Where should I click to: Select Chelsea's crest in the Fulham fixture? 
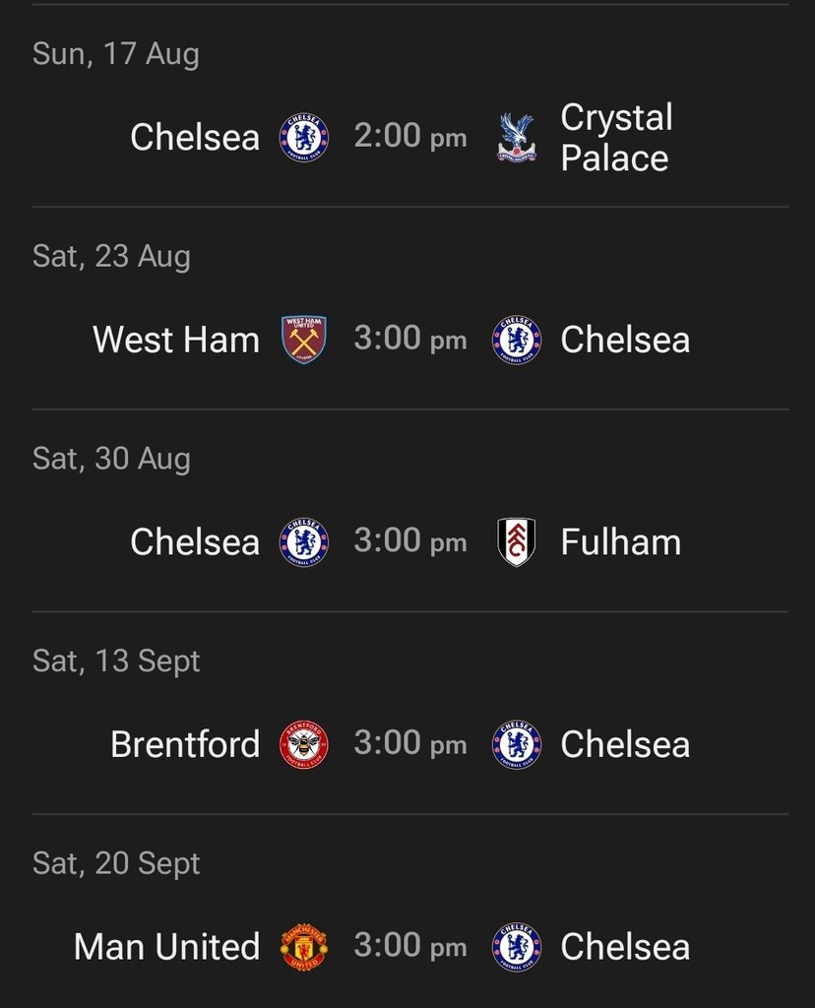pos(304,542)
